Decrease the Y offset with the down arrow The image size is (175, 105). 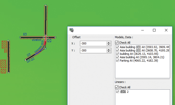click(109, 52)
